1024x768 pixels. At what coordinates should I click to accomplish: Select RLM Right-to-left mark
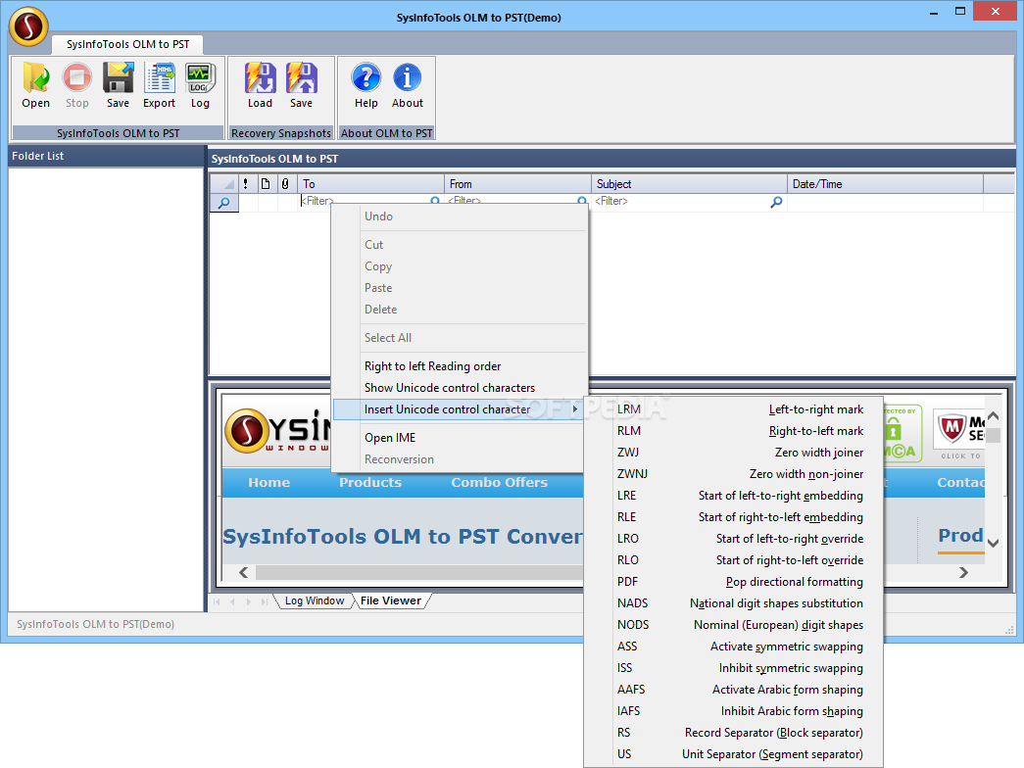[x=733, y=431]
